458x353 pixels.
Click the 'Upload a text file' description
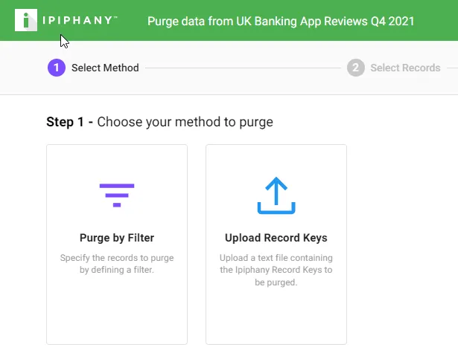pos(276,270)
